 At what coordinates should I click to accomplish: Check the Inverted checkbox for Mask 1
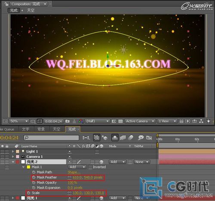(90, 167)
